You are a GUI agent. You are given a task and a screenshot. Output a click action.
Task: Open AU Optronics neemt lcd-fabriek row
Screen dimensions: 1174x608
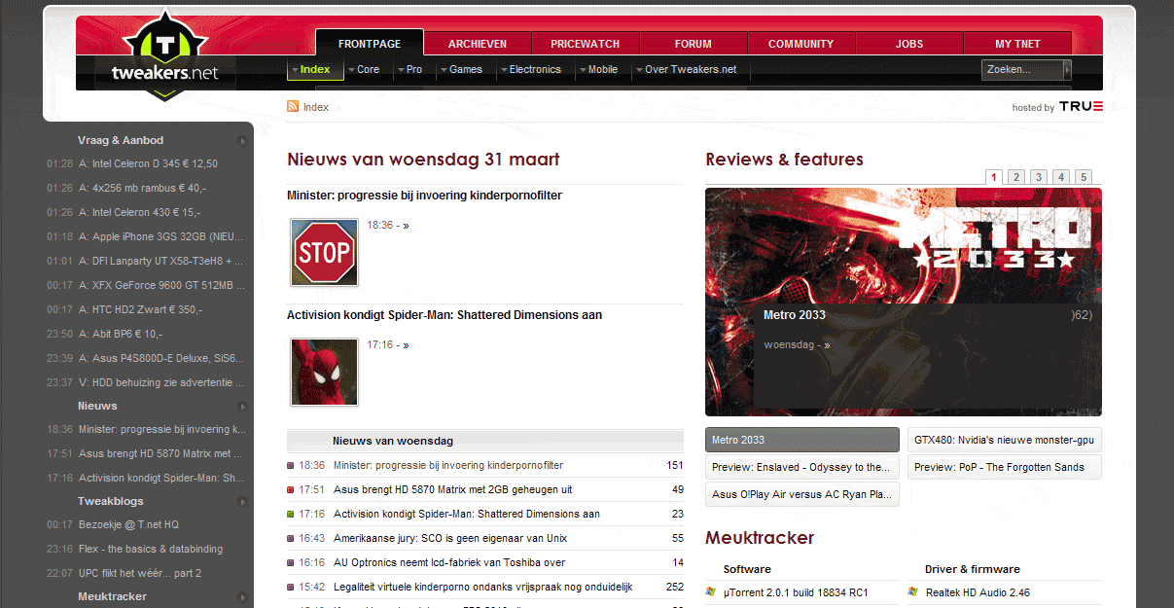(447, 562)
